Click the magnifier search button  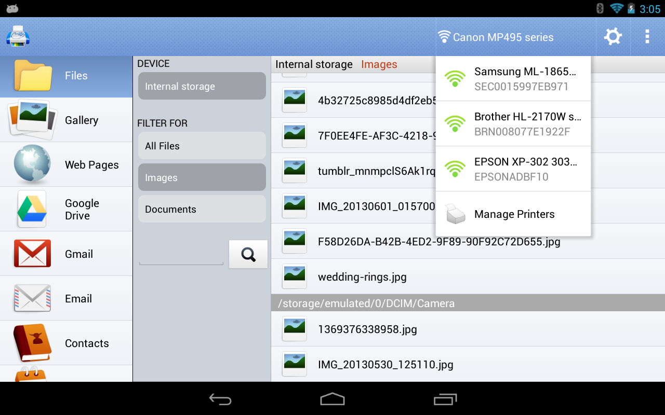pos(248,254)
